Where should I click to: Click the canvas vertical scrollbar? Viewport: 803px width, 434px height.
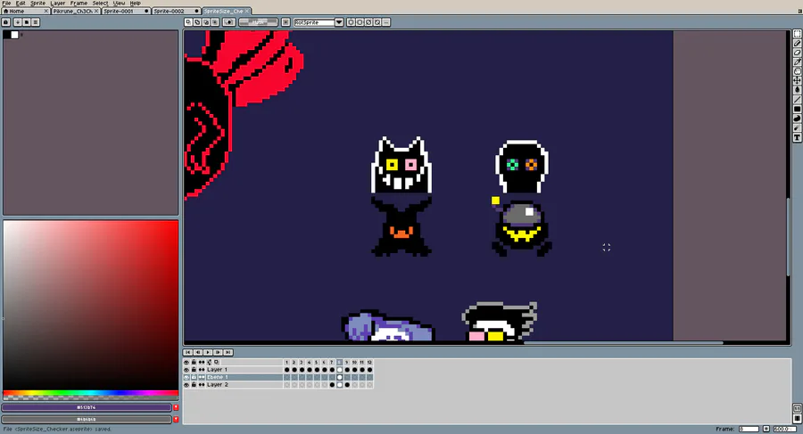point(789,237)
